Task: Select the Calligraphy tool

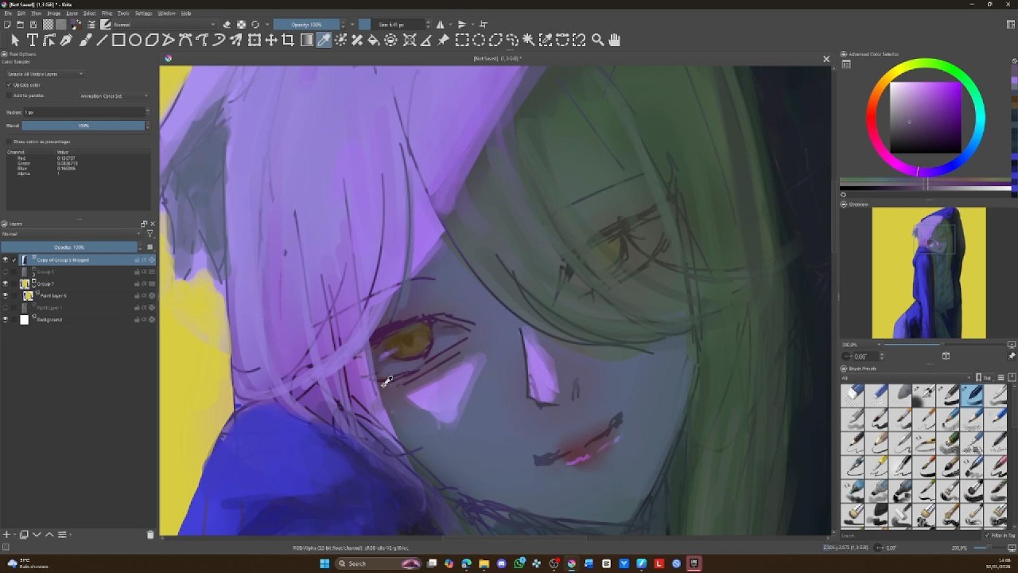Action: click(67, 40)
